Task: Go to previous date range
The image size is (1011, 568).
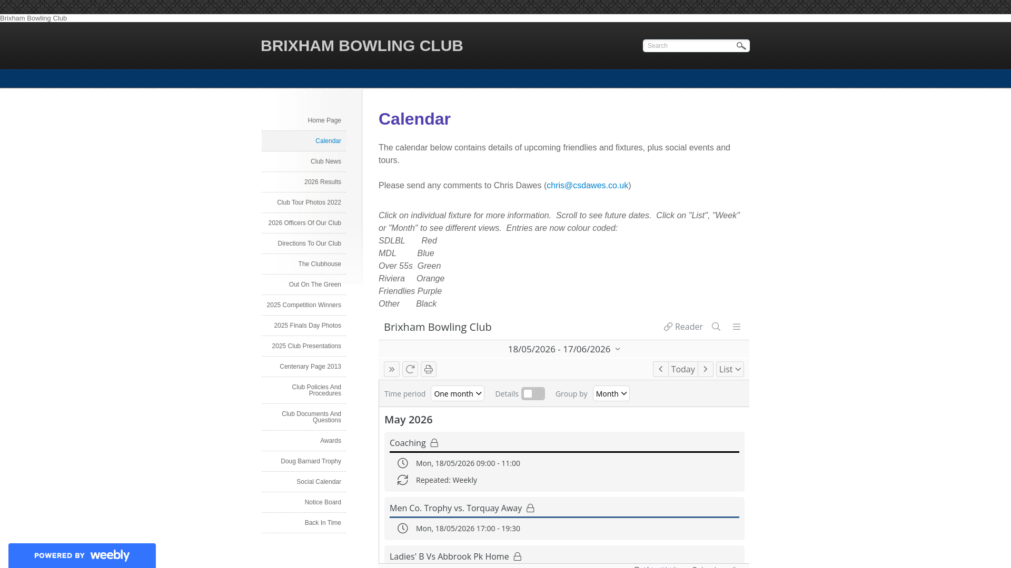Action: [x=661, y=369]
